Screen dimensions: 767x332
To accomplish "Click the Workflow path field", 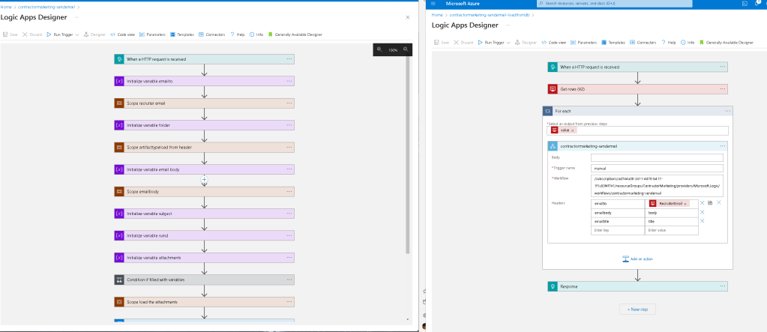I will pyautogui.click(x=657, y=186).
